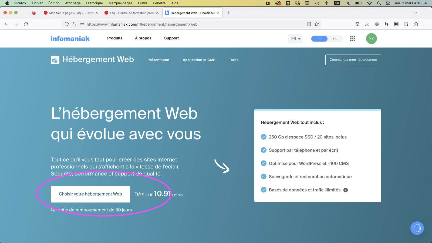Open the apps grid icon

353,39
